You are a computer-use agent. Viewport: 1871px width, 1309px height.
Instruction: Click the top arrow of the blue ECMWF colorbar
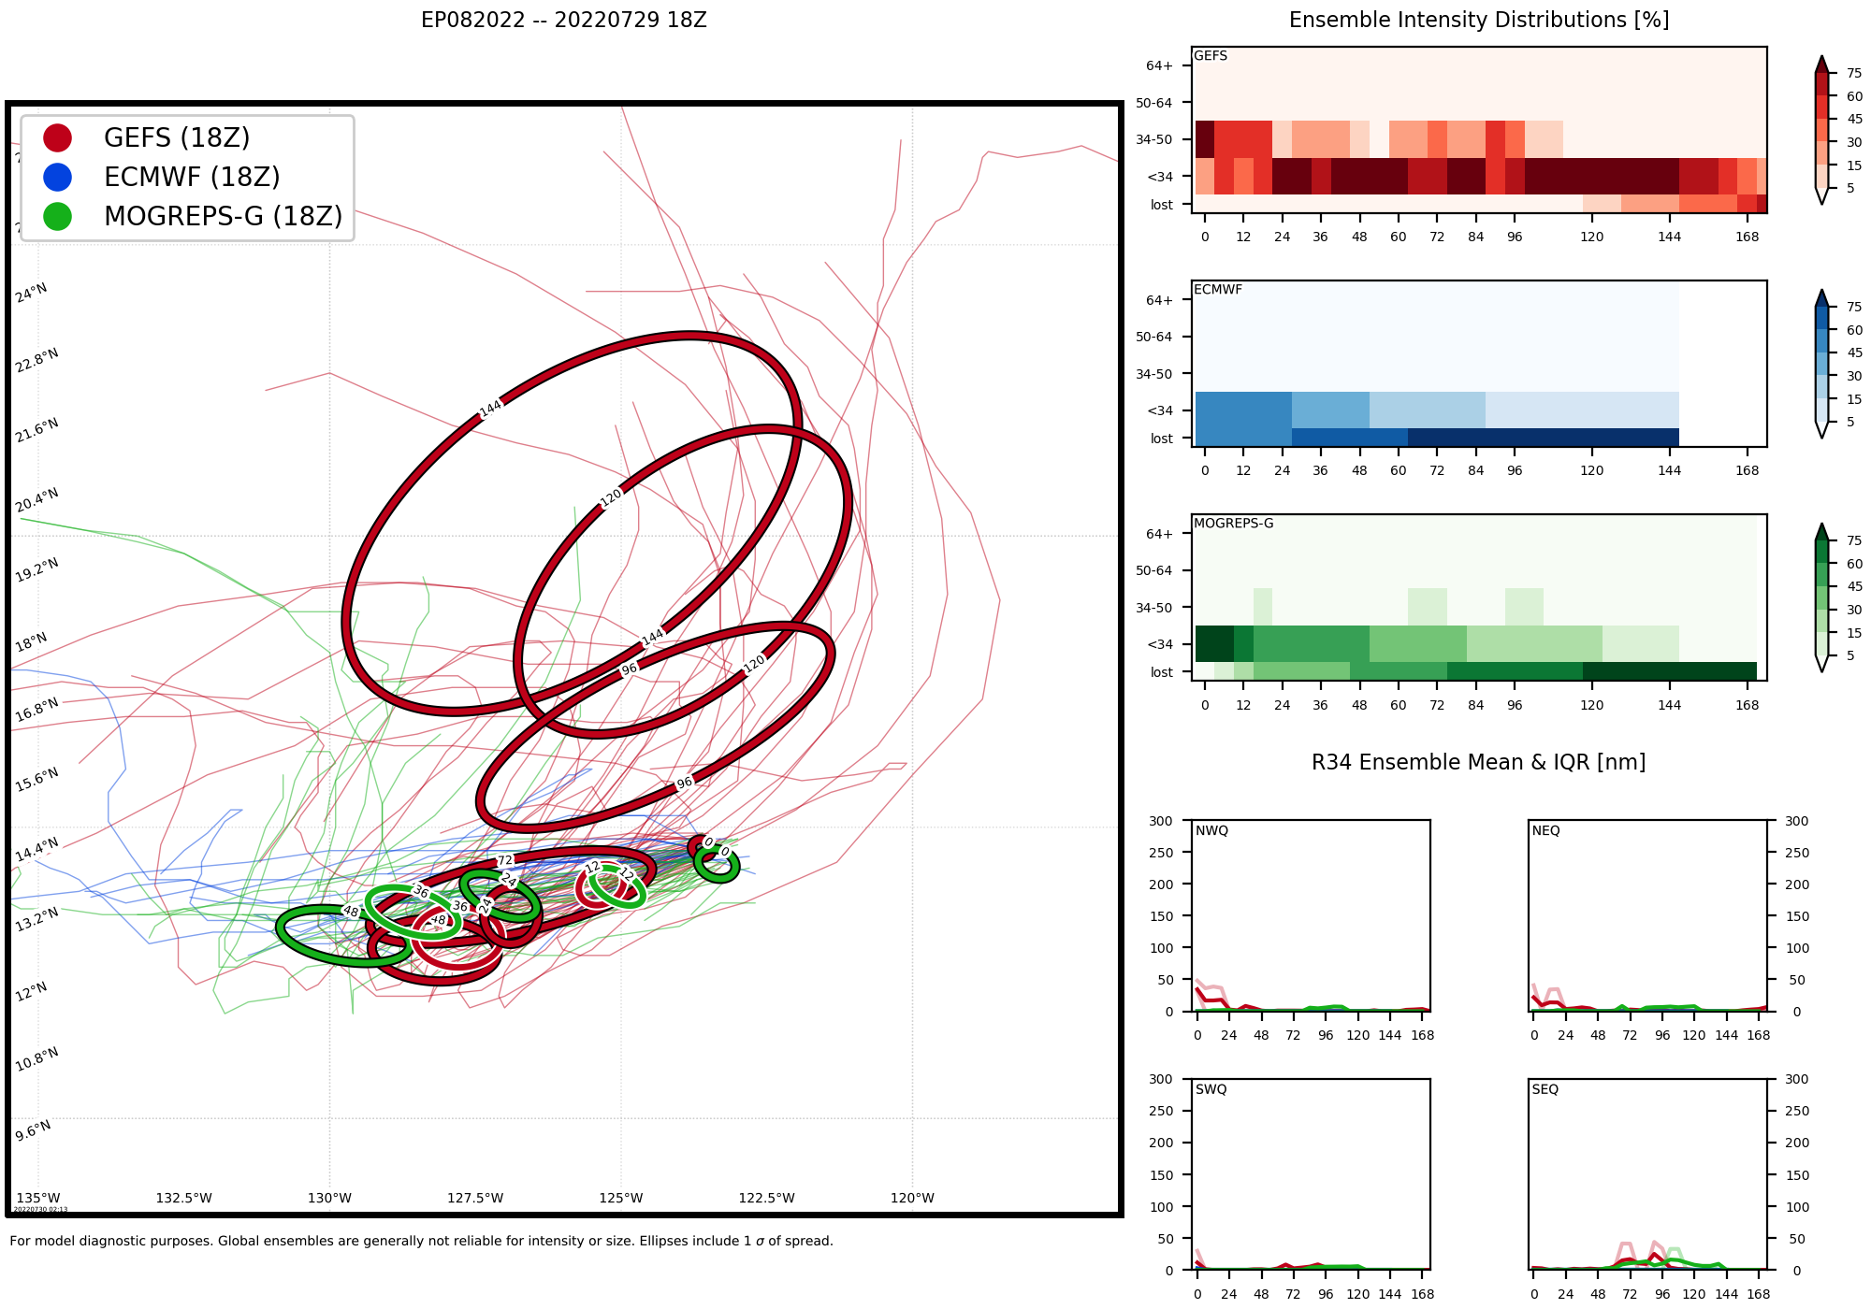(1821, 296)
